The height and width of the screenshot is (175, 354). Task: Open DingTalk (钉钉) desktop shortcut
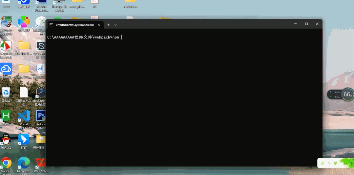tap(24, 140)
